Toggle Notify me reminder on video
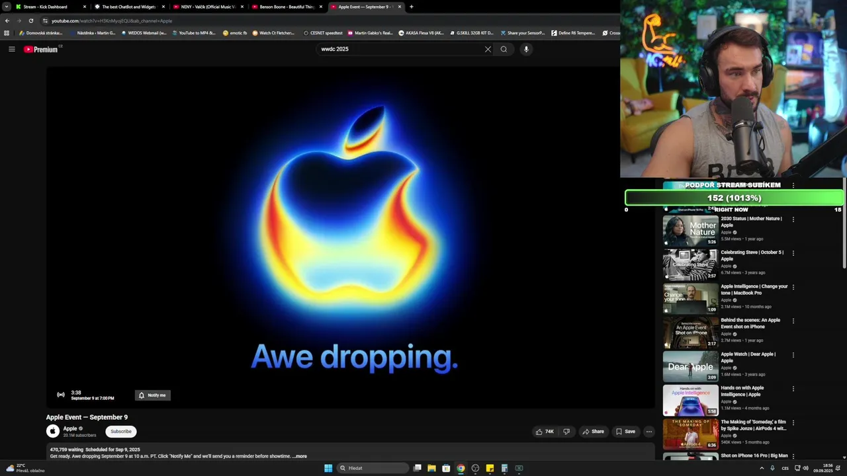 coord(153,395)
